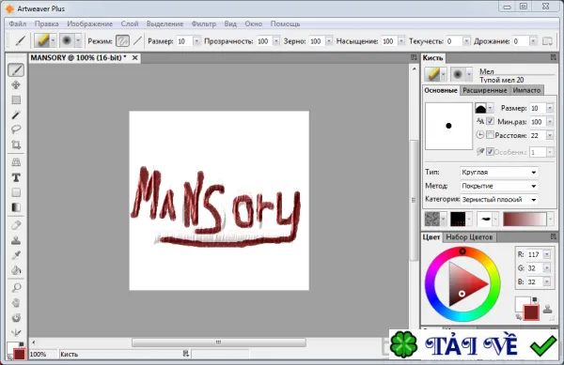Swap foreground and background colors in Цвет panel
The width and height of the screenshot is (564, 365).
[518, 317]
